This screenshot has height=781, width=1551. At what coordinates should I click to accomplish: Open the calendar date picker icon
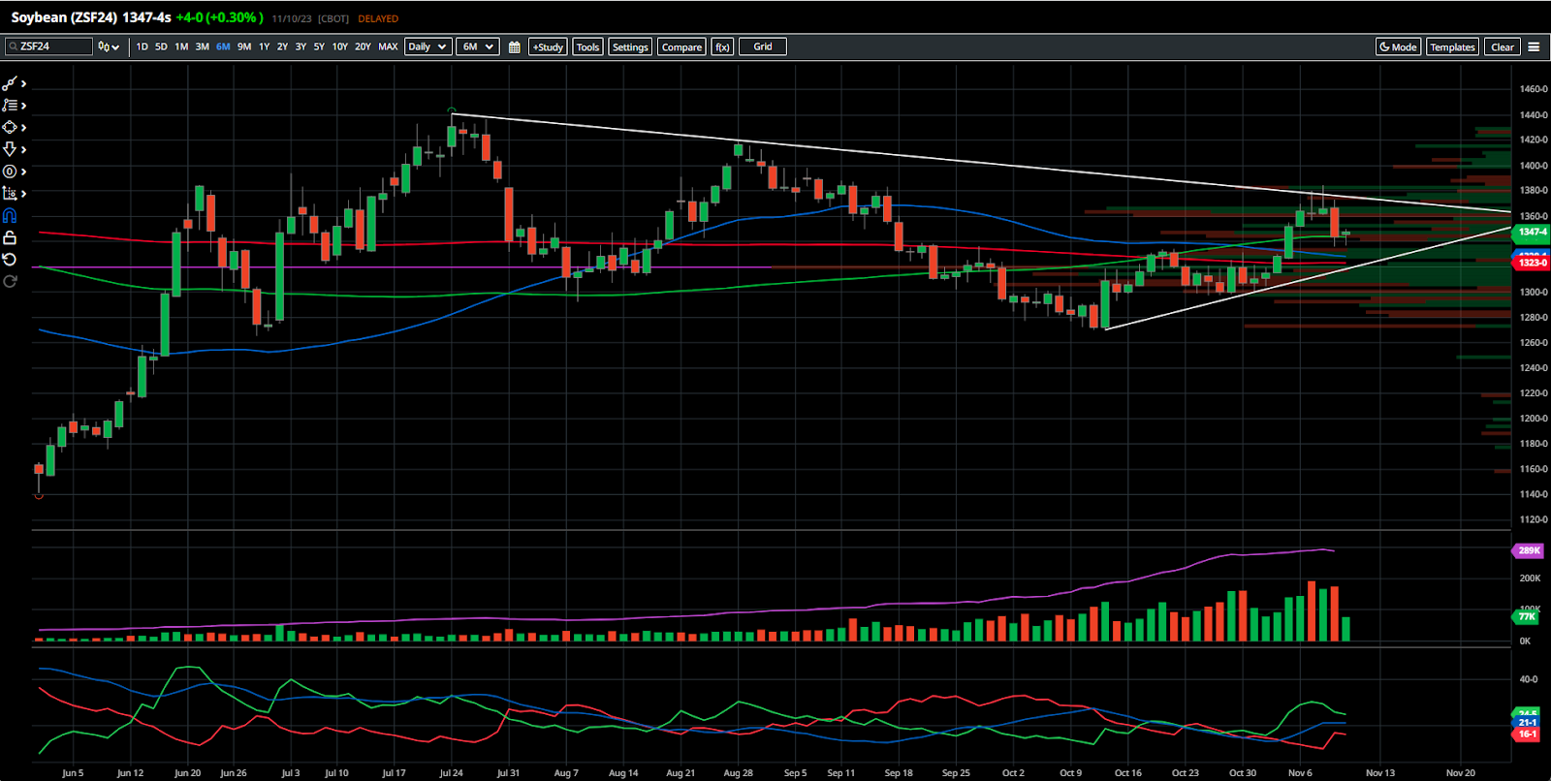point(514,47)
